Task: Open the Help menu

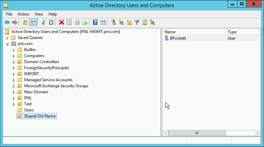Action: (x=53, y=14)
